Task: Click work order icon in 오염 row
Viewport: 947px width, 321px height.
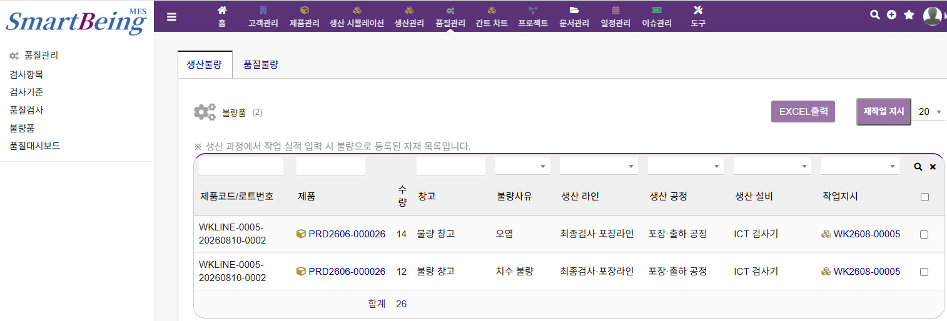Action: 826,234
